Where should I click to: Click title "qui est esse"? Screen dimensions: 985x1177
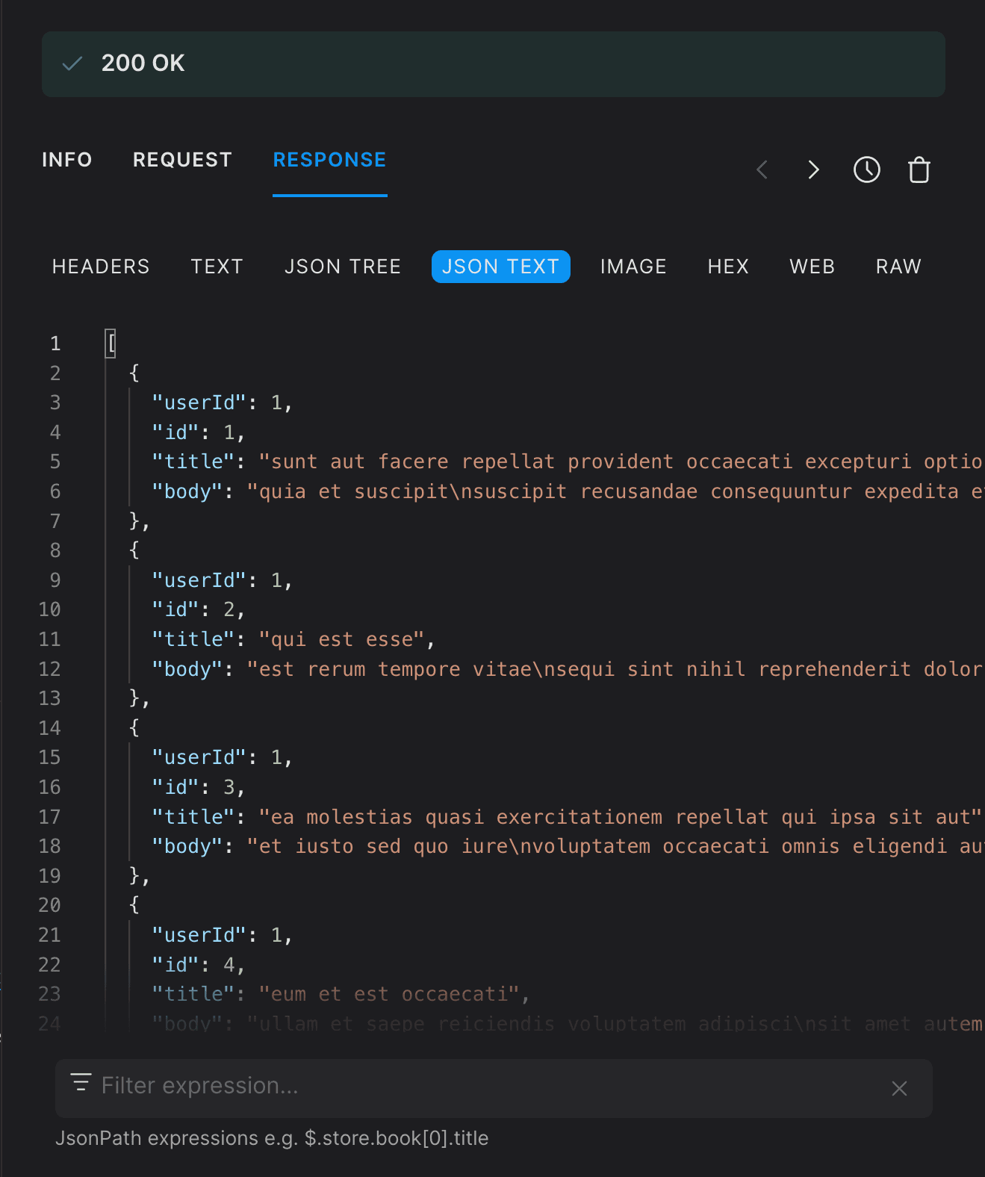(x=342, y=639)
